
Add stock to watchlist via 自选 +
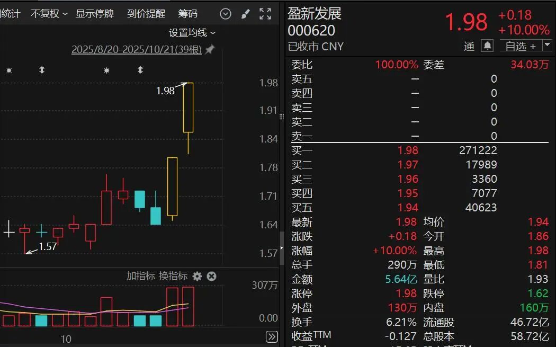[x=520, y=46]
